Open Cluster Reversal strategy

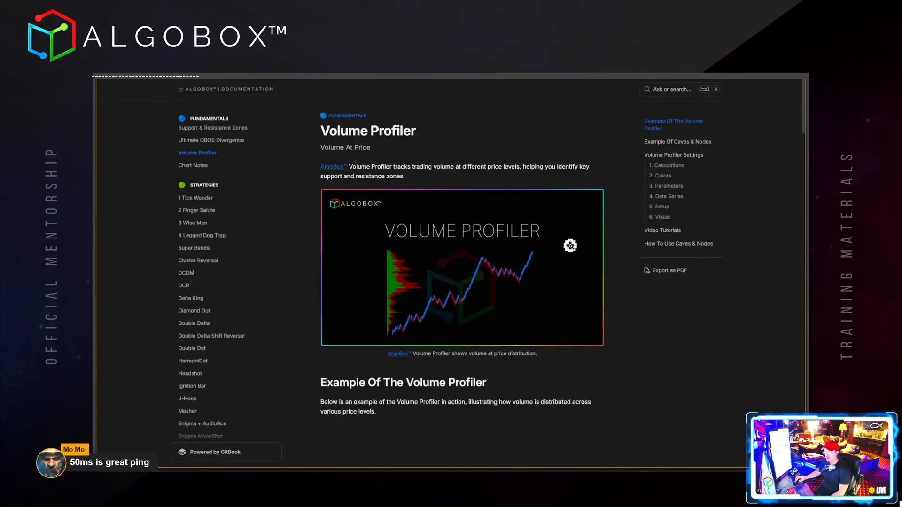pyautogui.click(x=198, y=261)
